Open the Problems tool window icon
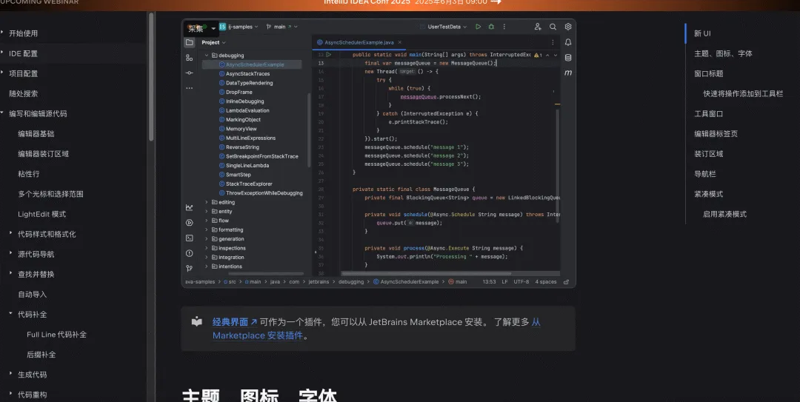 (190, 253)
